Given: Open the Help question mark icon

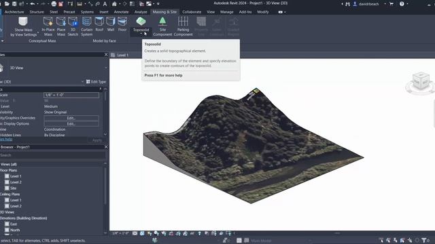Looking at the screenshot, I should pyautogui.click(x=402, y=3).
